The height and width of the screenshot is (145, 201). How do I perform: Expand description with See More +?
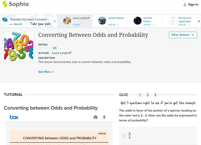pos(46,72)
